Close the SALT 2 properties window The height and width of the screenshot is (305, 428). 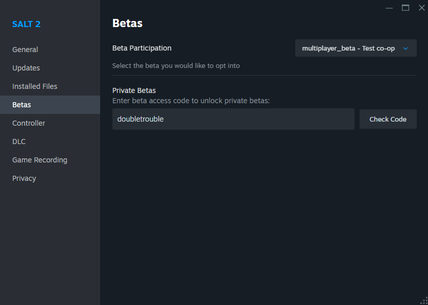coord(421,8)
